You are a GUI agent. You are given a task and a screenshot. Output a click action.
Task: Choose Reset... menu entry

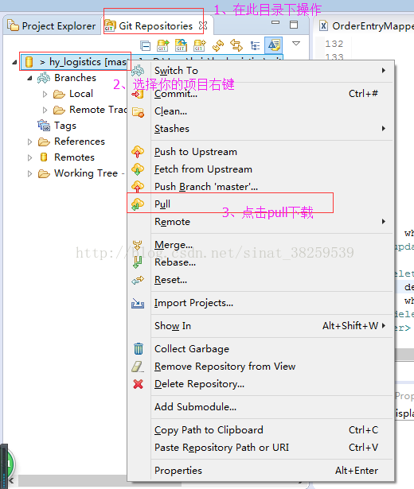point(260,279)
